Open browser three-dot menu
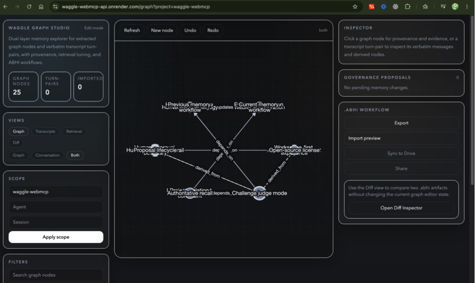Viewport: 476px width, 283px height. click(467, 6)
